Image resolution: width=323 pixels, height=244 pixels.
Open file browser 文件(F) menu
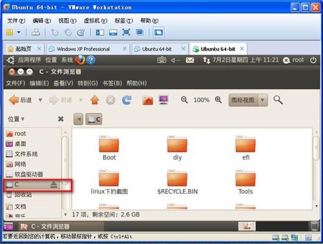click(16, 83)
